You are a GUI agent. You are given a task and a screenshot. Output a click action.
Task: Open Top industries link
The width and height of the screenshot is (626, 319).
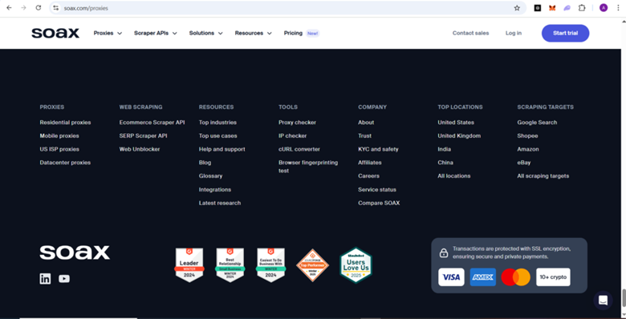coord(217,123)
